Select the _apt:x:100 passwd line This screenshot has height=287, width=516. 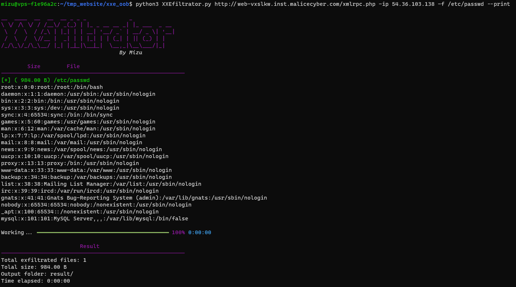(x=80, y=212)
